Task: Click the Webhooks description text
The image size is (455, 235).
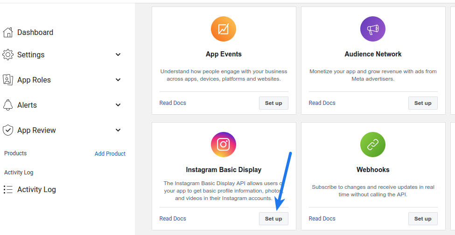Action: [373, 191]
